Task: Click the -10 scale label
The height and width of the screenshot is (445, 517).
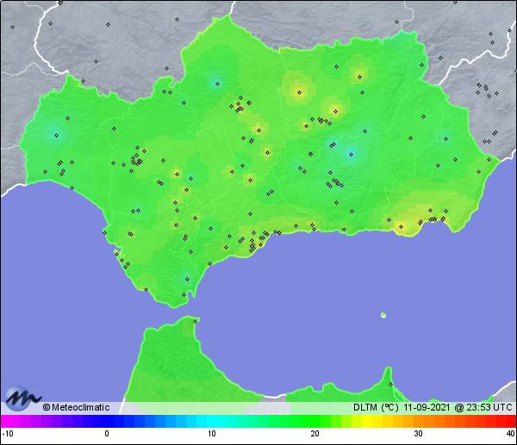Action: 7,434
